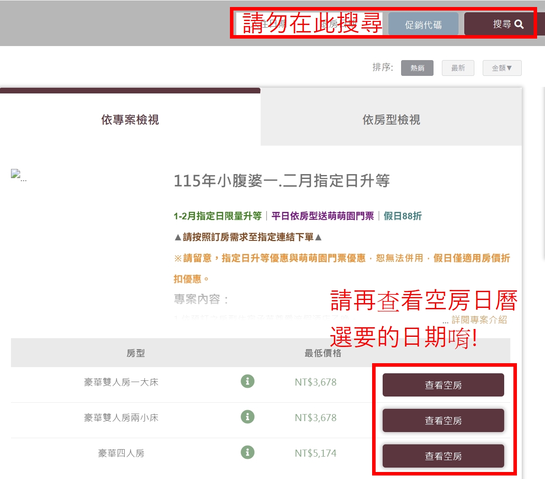Check availability for 豪華四人房
The width and height of the screenshot is (545, 479).
point(443,456)
